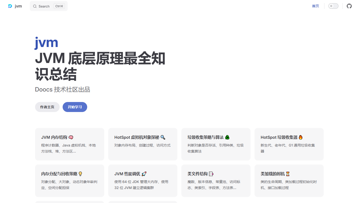Open the search box
The height and width of the screenshot is (203, 356).
pyautogui.click(x=49, y=6)
